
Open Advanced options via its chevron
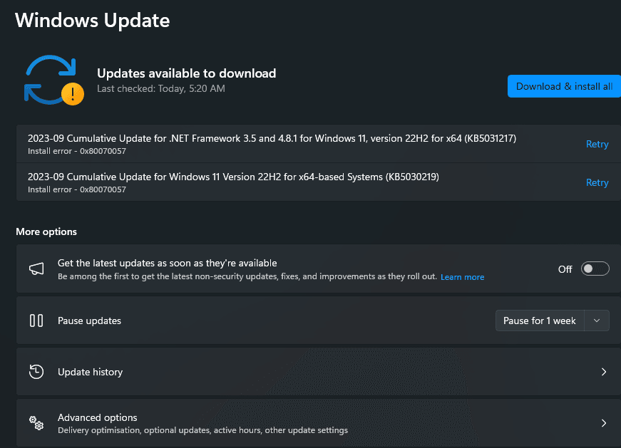[x=604, y=423]
